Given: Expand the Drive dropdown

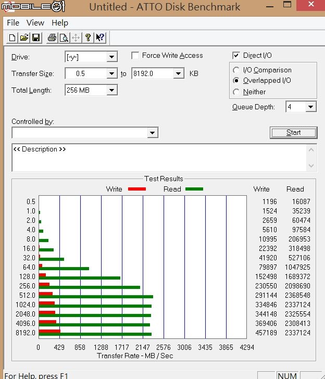Looking at the screenshot, I should [x=111, y=57].
